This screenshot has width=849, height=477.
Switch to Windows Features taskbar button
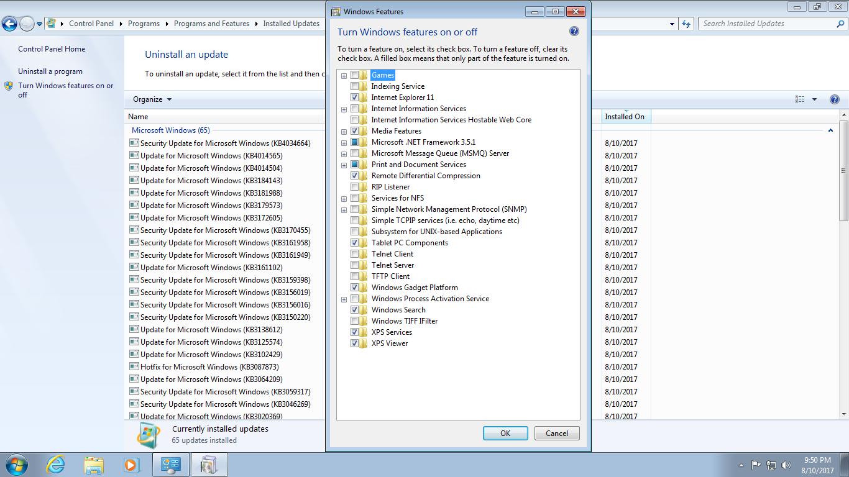click(209, 465)
